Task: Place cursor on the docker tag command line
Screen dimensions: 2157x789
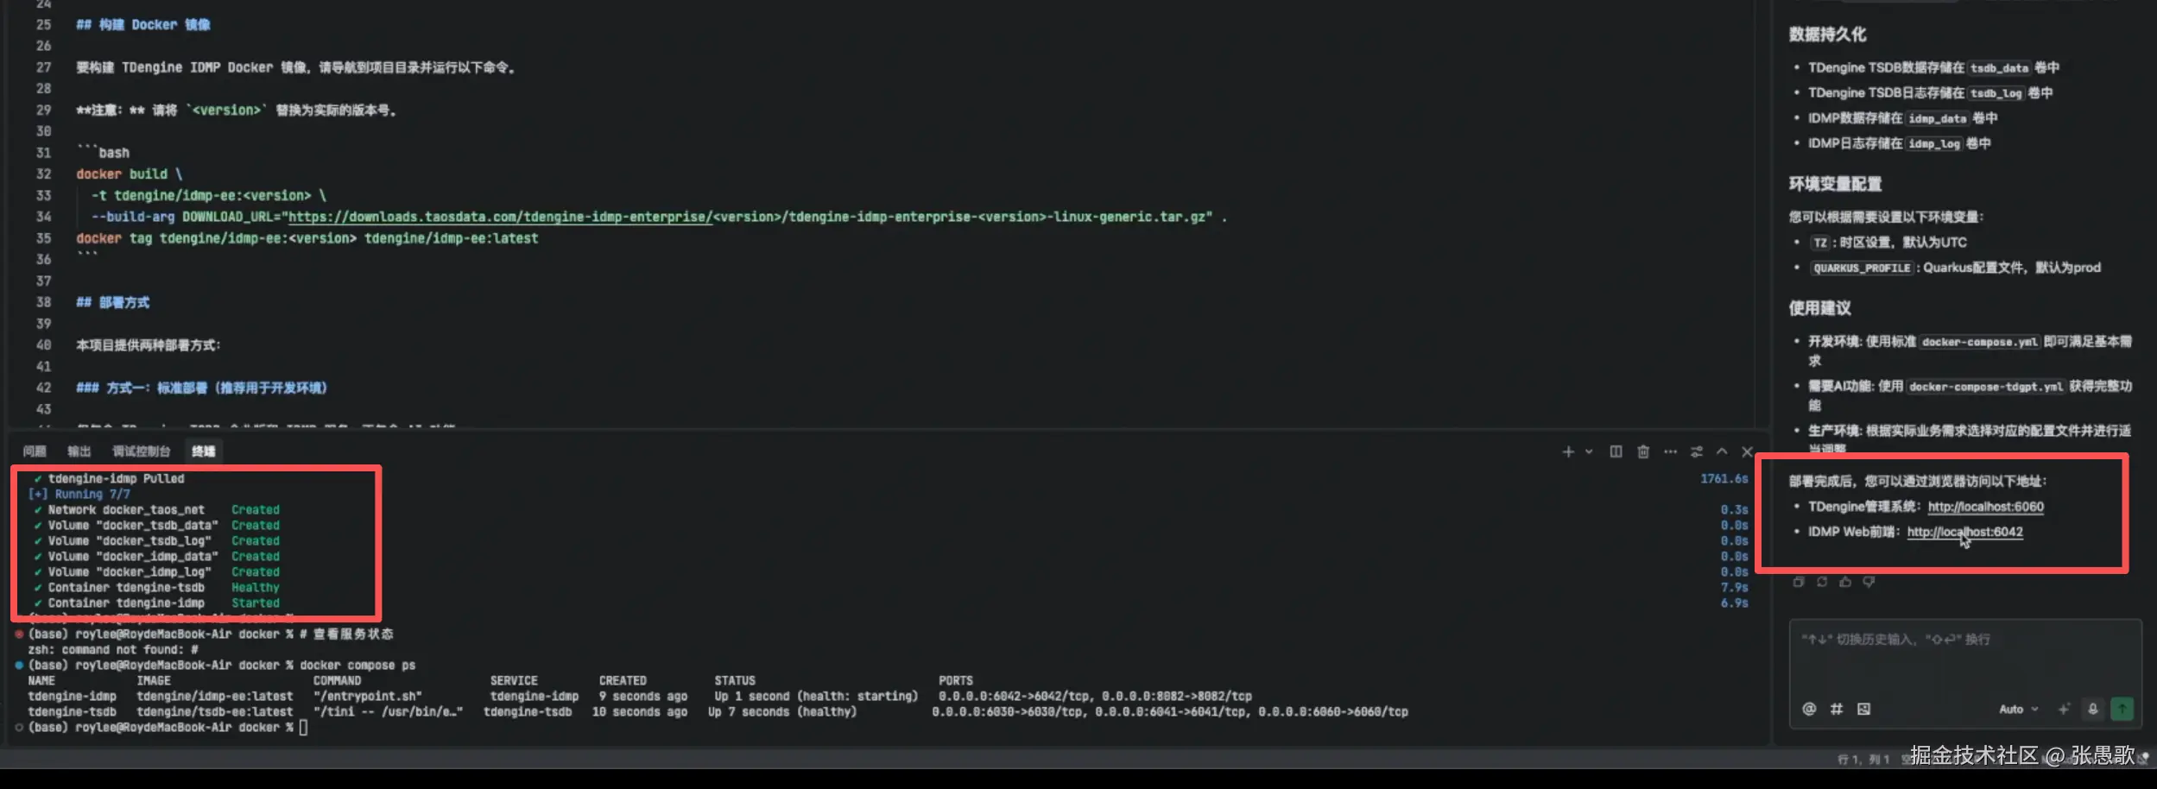Action: [x=307, y=238]
